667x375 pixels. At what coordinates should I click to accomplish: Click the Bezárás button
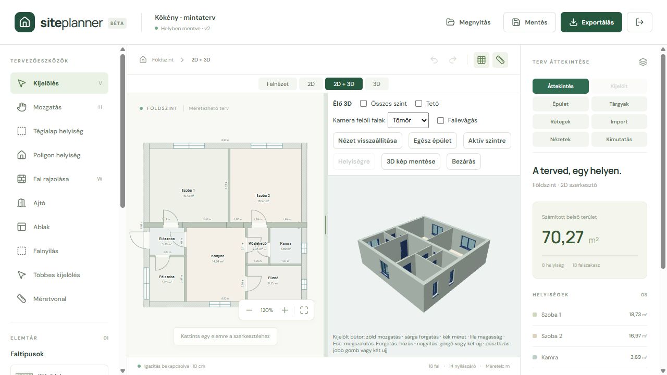coord(464,161)
